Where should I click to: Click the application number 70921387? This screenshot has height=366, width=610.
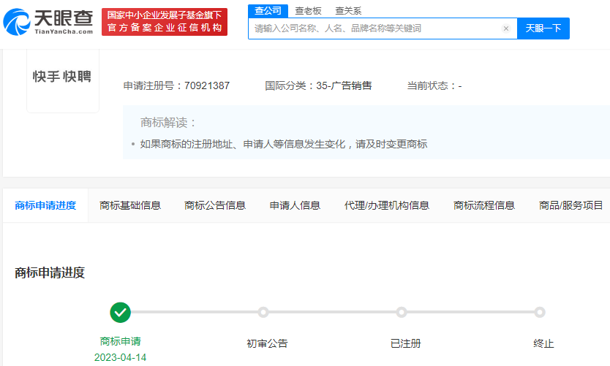(207, 85)
